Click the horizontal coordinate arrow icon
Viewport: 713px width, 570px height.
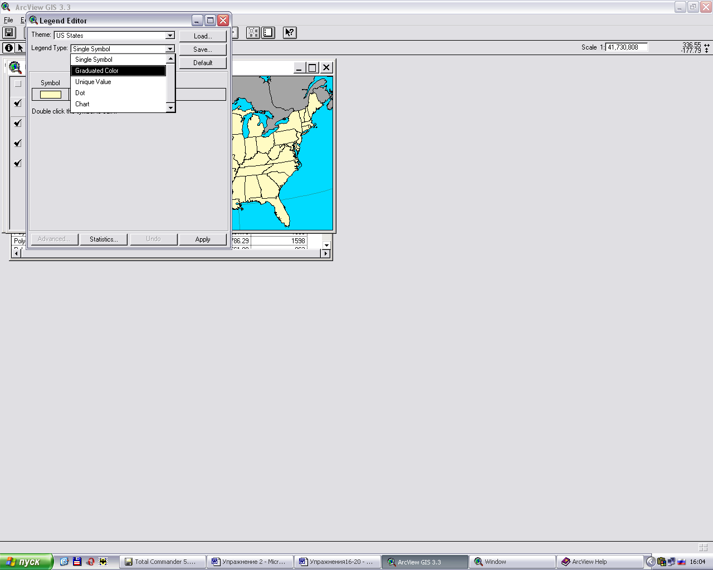[707, 45]
